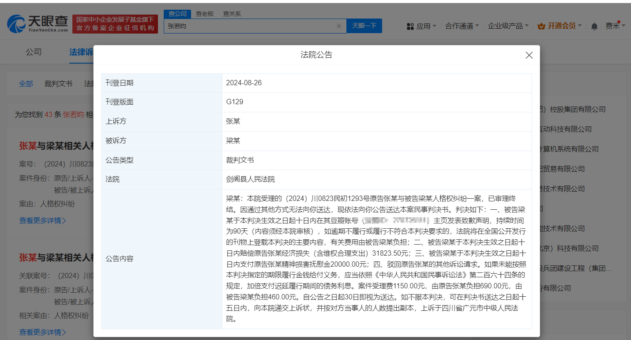Open the notification bell icon
Viewport: 631px width, 340px height.
(x=594, y=26)
